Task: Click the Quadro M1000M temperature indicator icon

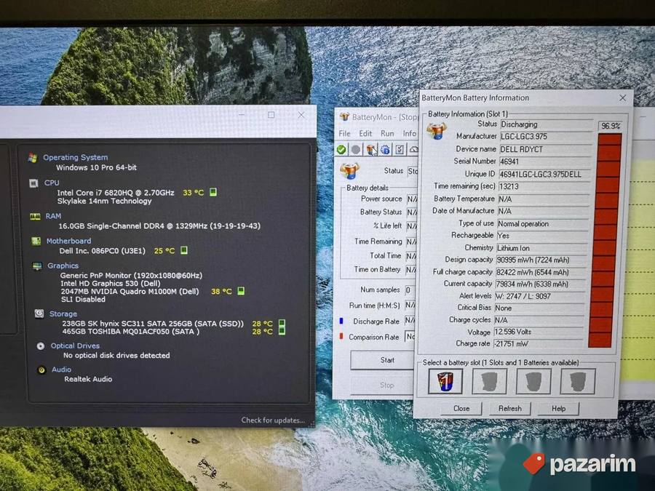Action: click(x=241, y=291)
